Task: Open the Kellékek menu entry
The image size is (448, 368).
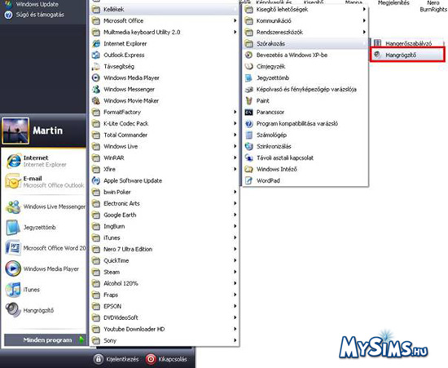Action: pos(164,10)
